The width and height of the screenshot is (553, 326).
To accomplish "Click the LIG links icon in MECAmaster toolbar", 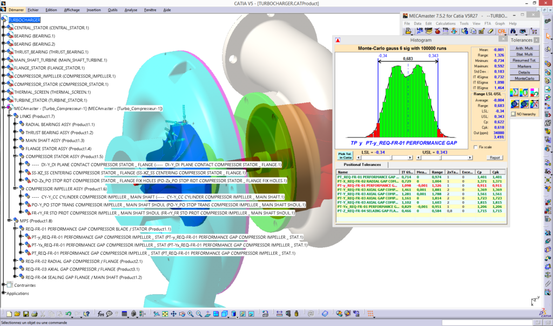I will coord(420,31).
